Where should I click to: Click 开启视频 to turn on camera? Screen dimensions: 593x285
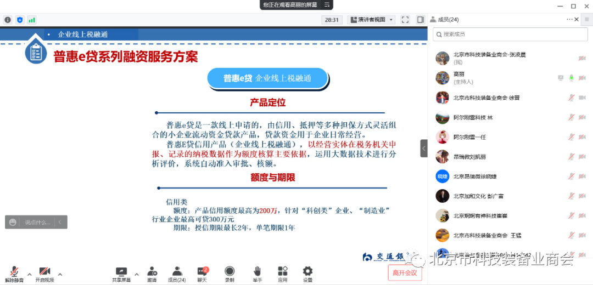44,274
